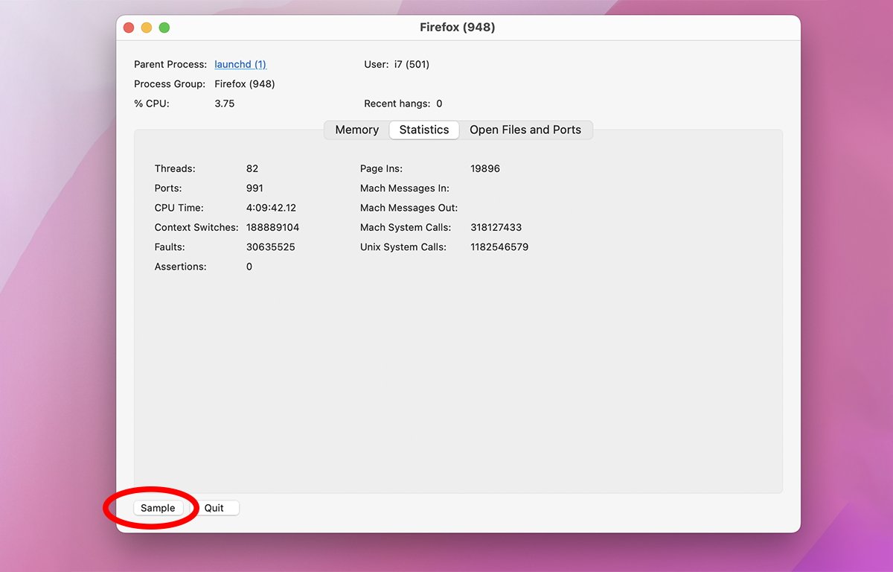Open the launchd (1) parent process link
The width and height of the screenshot is (893, 572).
click(x=240, y=65)
